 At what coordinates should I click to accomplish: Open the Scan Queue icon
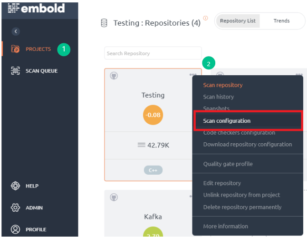click(x=15, y=71)
